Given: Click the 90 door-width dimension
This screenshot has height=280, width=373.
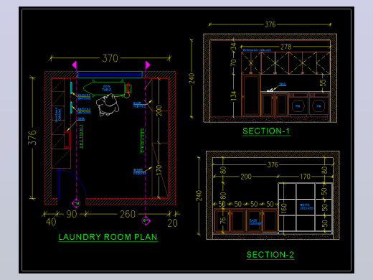Looking at the screenshot, I should (72, 214).
